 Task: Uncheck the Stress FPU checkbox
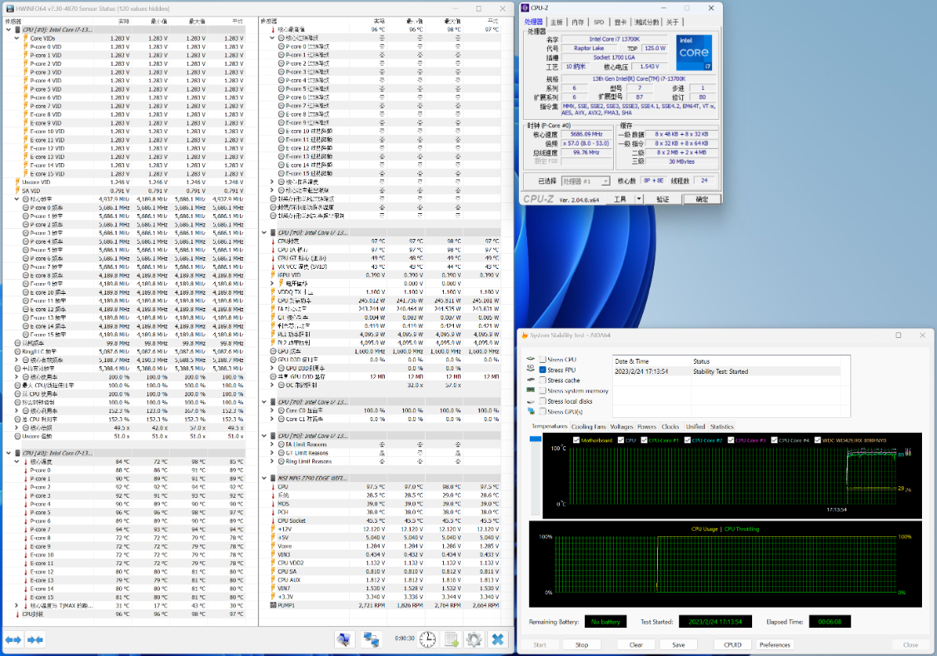[x=543, y=370]
